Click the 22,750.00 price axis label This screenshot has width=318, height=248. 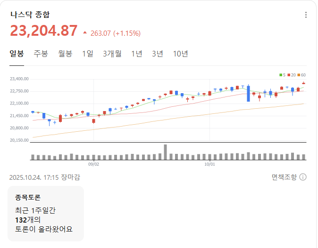(x=19, y=91)
